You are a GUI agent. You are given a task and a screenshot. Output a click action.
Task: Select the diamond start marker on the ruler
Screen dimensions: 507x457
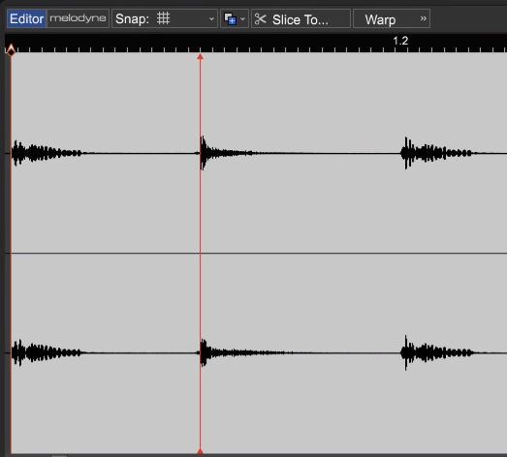click(11, 50)
